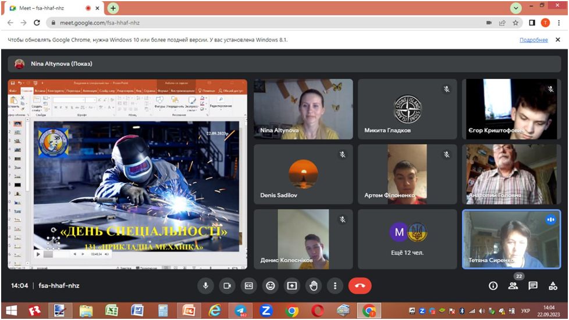Open Opera browser from the taskbar
Screen dimensions: 569x320
tap(318, 311)
